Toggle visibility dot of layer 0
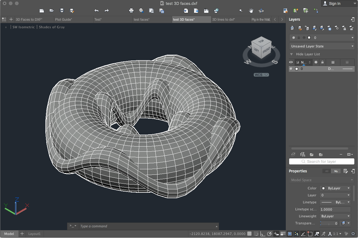The height and width of the screenshot is (238, 358). [291, 69]
